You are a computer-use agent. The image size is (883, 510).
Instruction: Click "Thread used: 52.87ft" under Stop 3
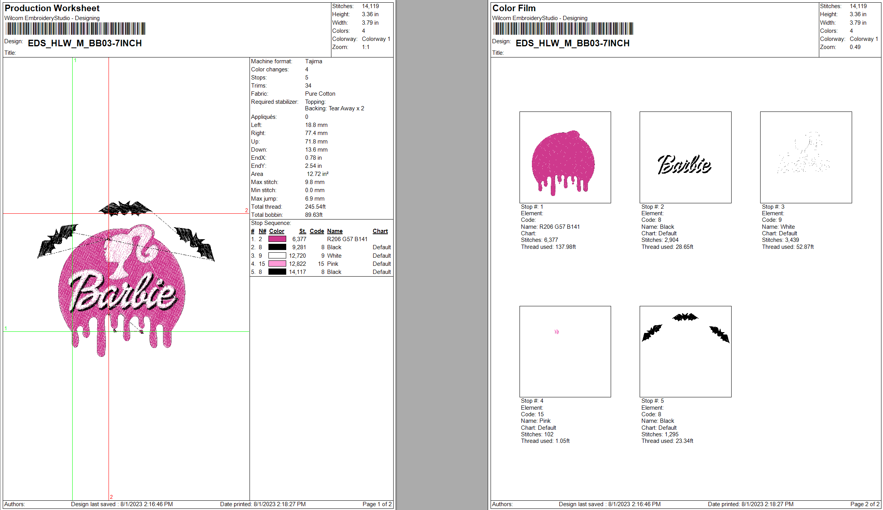tap(788, 247)
